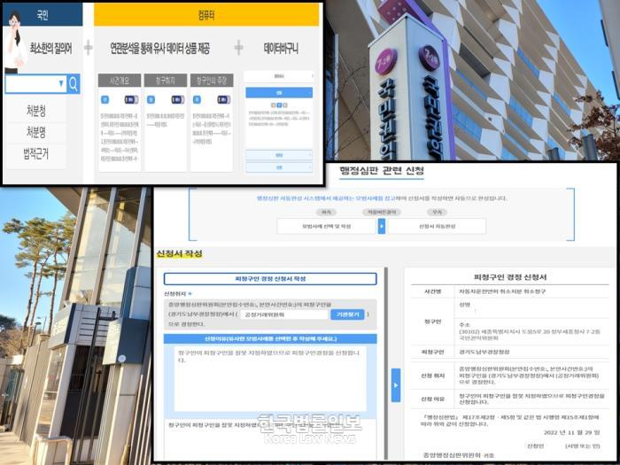Toggle the dark switch in the 청구취지 column
620x465 pixels.
coord(177,99)
